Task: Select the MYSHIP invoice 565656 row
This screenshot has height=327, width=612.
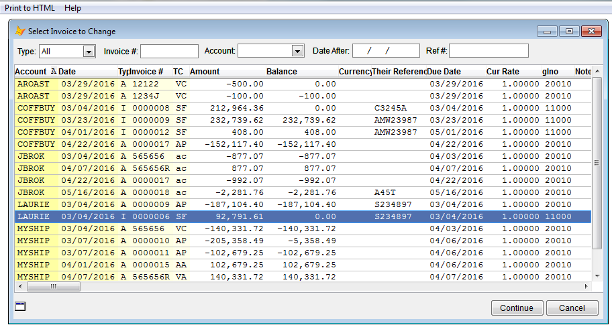Action: pyautogui.click(x=303, y=228)
